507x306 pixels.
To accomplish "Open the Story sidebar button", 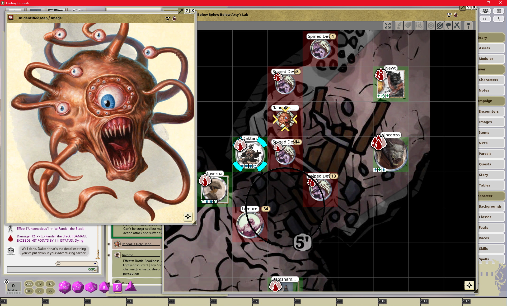I will (491, 175).
